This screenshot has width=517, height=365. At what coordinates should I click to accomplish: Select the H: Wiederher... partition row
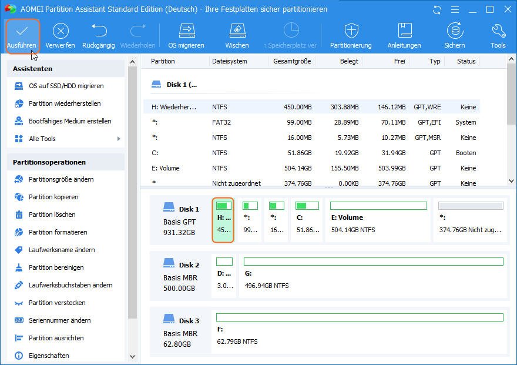[x=311, y=107]
